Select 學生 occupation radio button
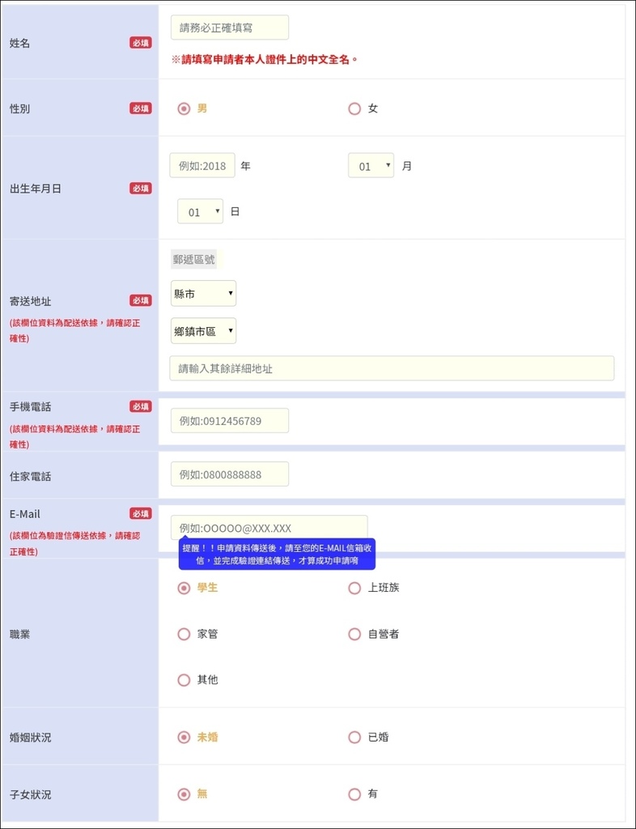 point(184,588)
